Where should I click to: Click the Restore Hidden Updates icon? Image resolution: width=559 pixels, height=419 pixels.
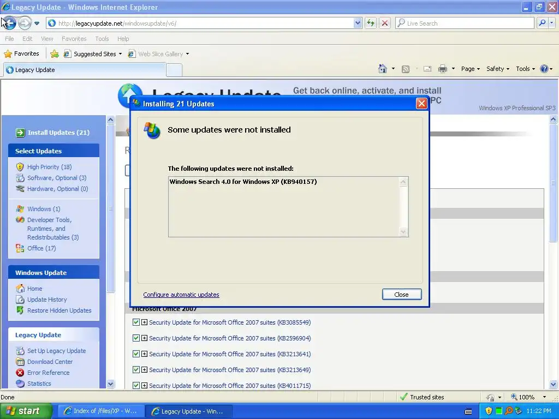[20, 310]
